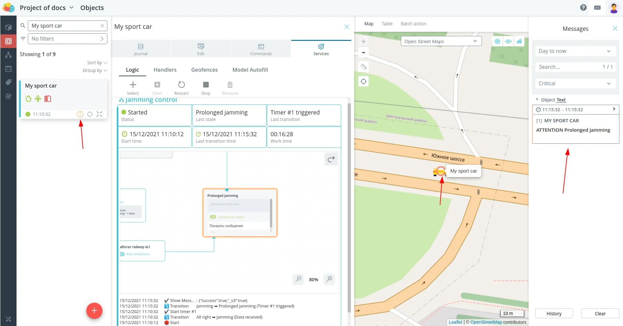This screenshot has width=623, height=326.
Task: Switch to the Handlers tab
Action: [x=165, y=70]
